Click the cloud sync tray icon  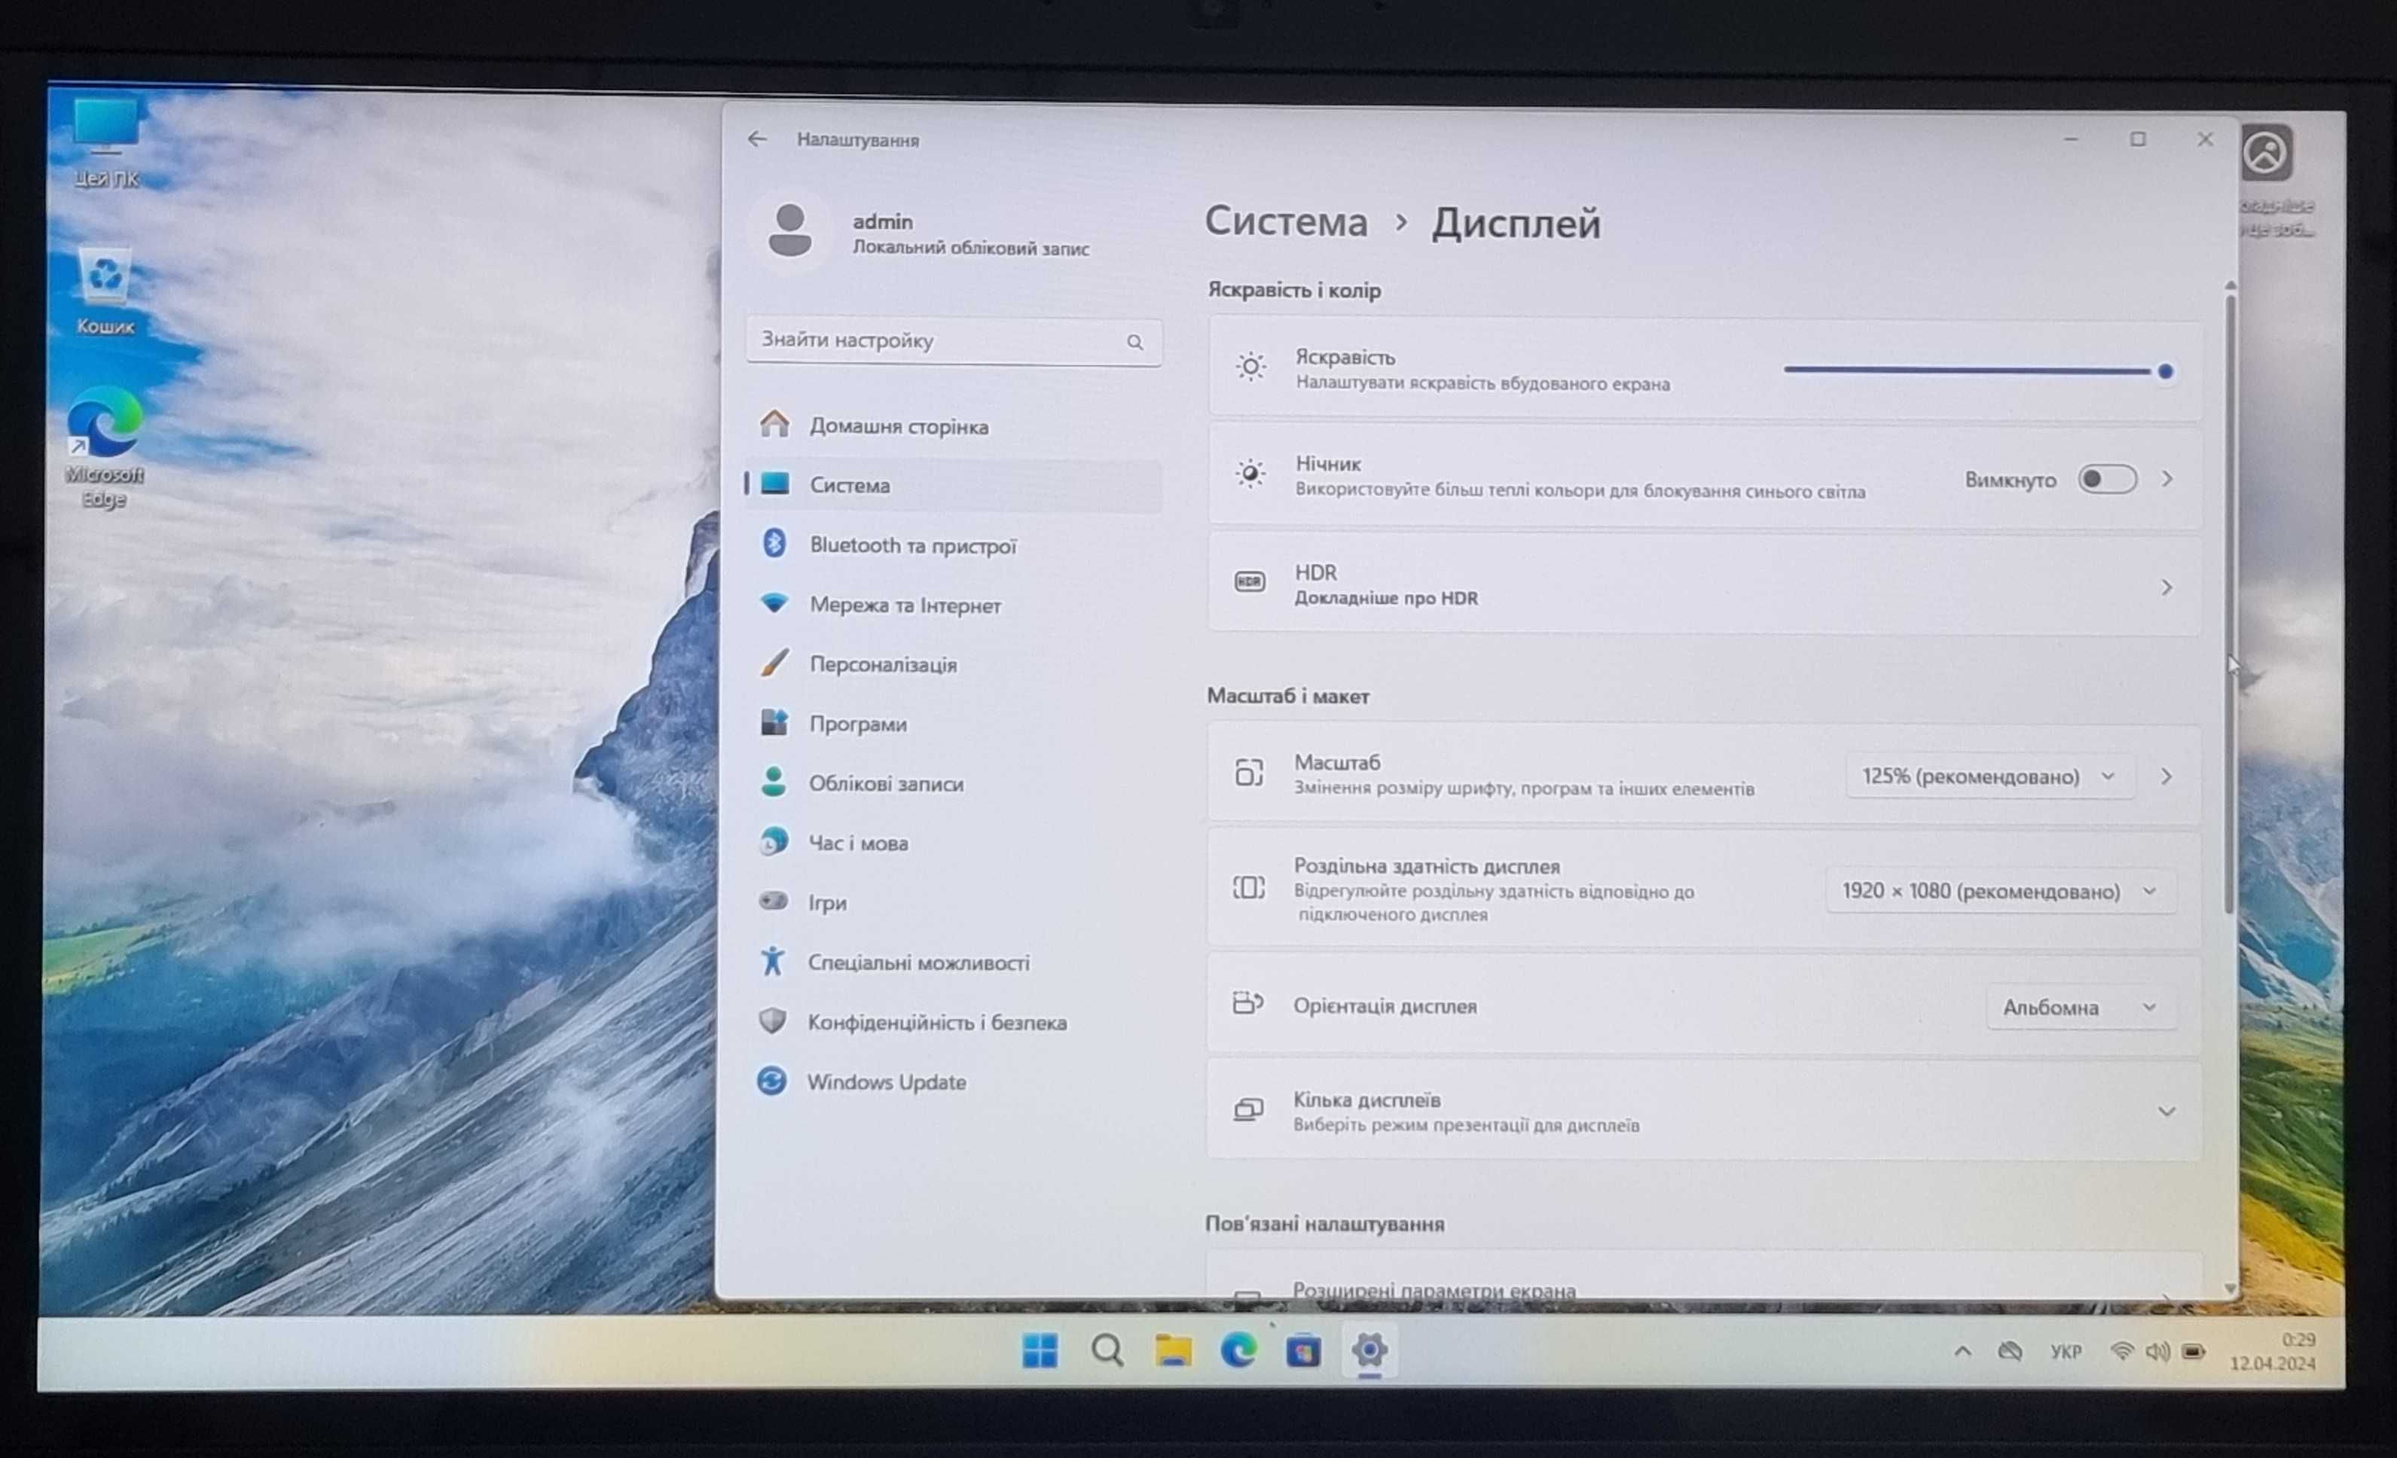point(2010,1351)
